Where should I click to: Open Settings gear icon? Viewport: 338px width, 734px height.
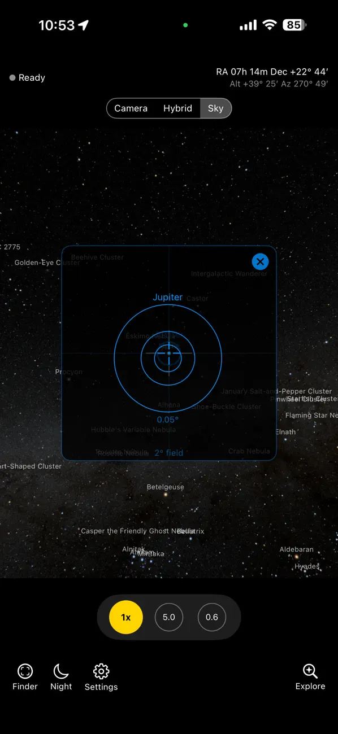click(101, 677)
